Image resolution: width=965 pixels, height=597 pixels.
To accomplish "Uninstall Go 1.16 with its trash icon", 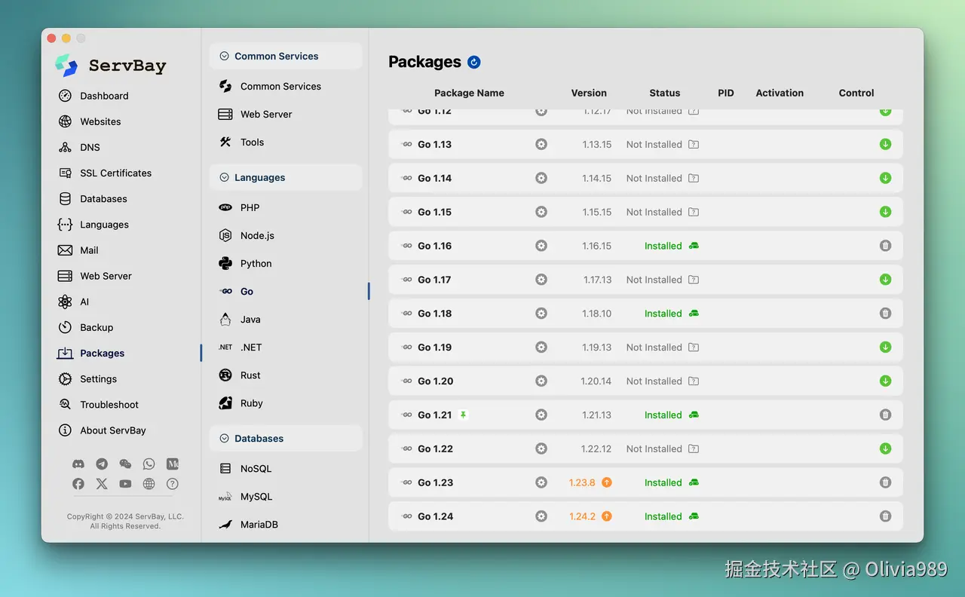I will click(885, 246).
